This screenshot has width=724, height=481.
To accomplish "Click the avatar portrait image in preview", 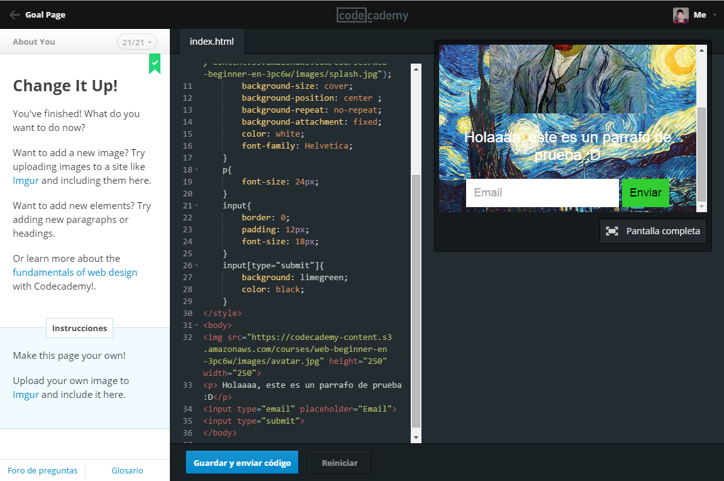I will click(x=568, y=79).
